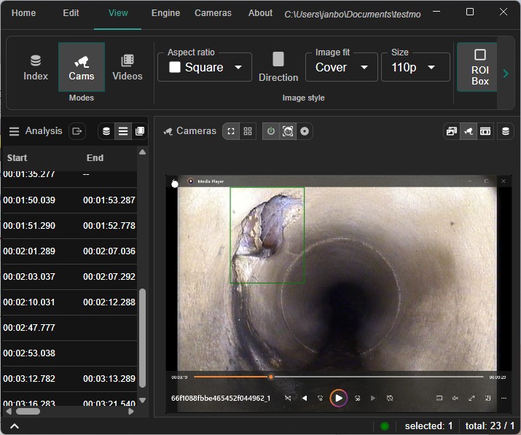Toggle the ROI Box option
The height and width of the screenshot is (435, 521).
(x=479, y=67)
